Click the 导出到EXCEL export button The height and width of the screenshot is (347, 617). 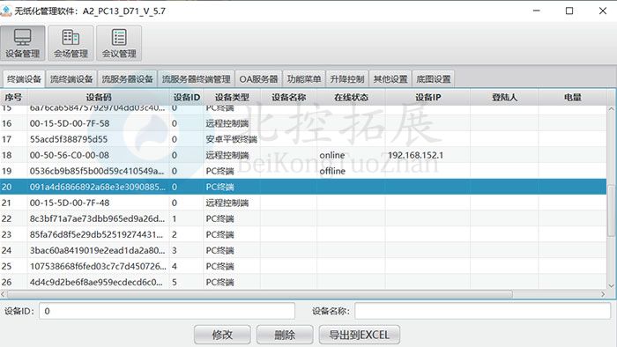[x=360, y=335]
